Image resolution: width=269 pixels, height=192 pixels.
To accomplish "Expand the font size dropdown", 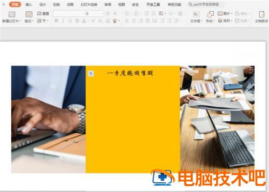I will tap(102, 14).
